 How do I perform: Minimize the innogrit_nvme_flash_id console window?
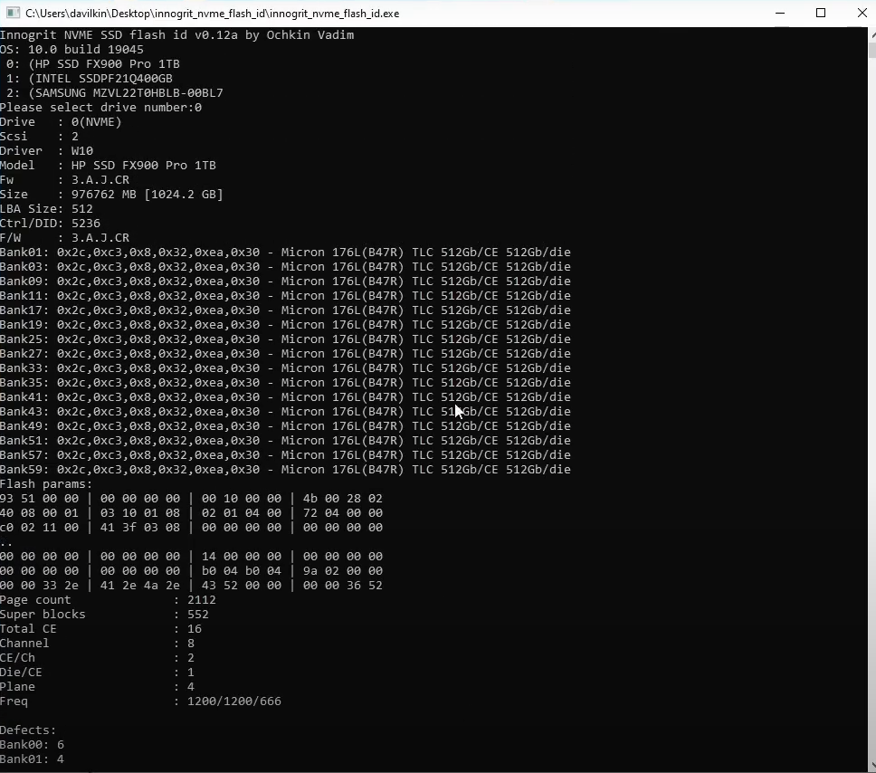[x=780, y=13]
